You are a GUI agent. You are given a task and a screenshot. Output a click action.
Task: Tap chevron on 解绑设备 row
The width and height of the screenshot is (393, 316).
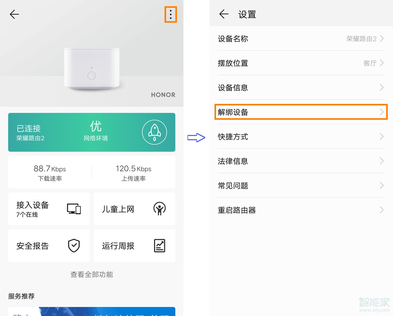point(382,112)
